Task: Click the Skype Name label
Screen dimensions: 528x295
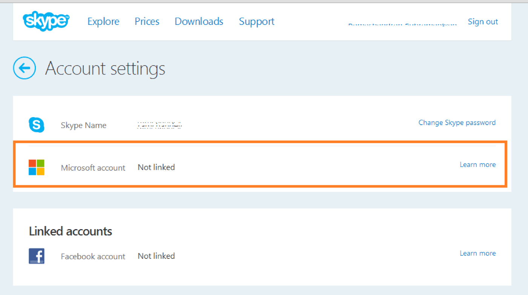Action: click(x=84, y=125)
